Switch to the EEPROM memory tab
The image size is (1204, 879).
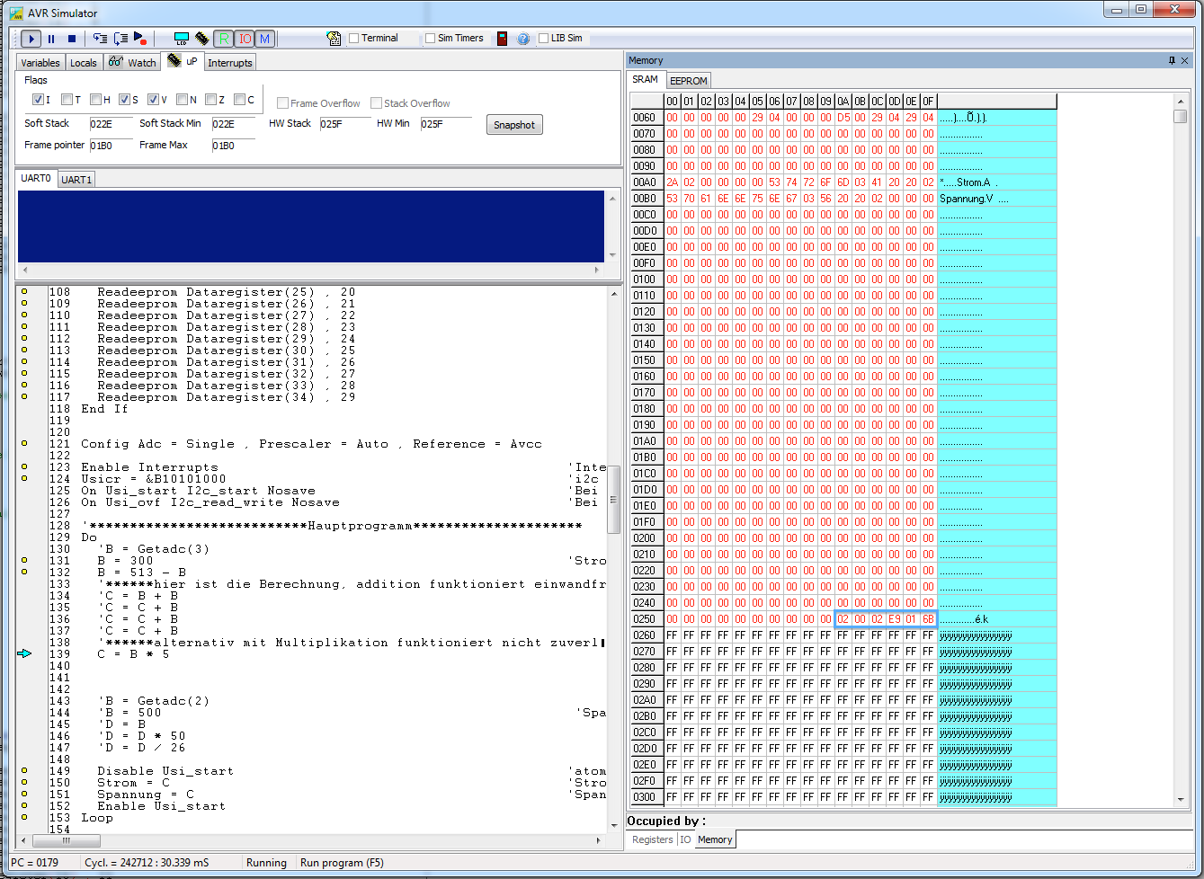click(689, 81)
